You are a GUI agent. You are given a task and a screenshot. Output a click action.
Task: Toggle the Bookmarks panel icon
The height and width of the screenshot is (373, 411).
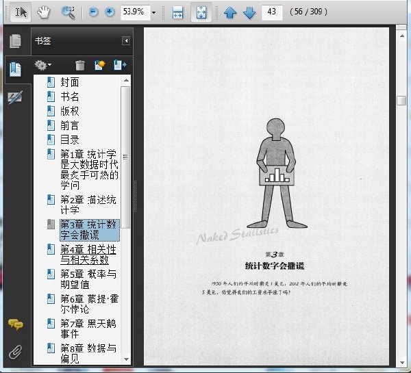(15, 69)
